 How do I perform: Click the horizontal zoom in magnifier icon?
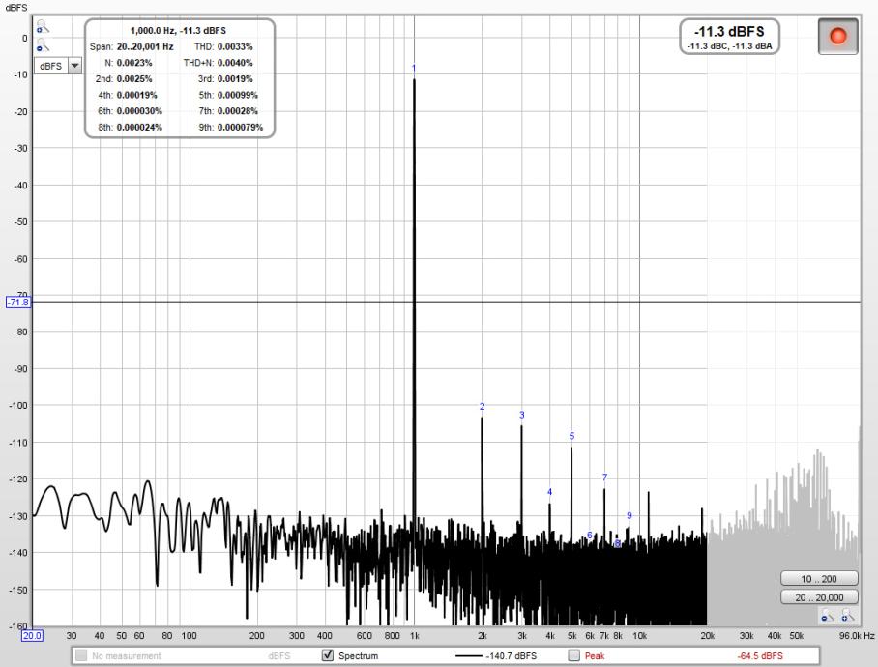pyautogui.click(x=846, y=616)
